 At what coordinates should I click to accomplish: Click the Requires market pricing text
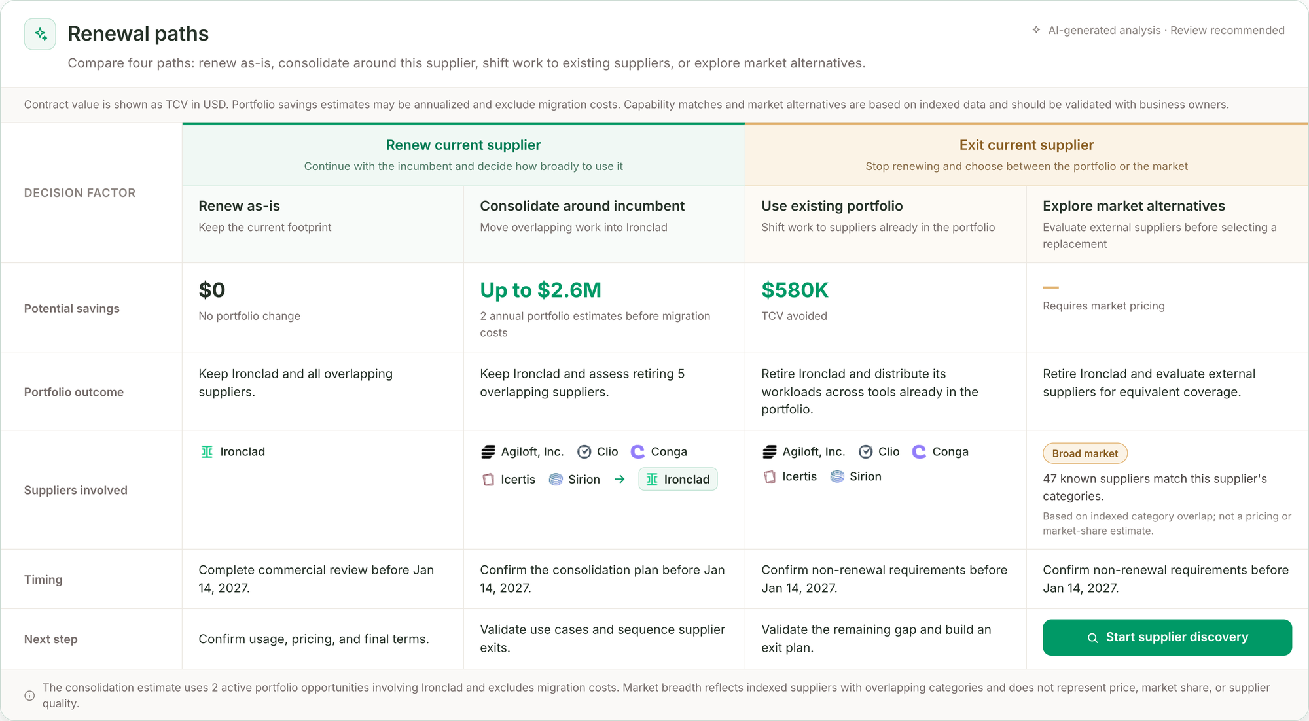click(1103, 306)
